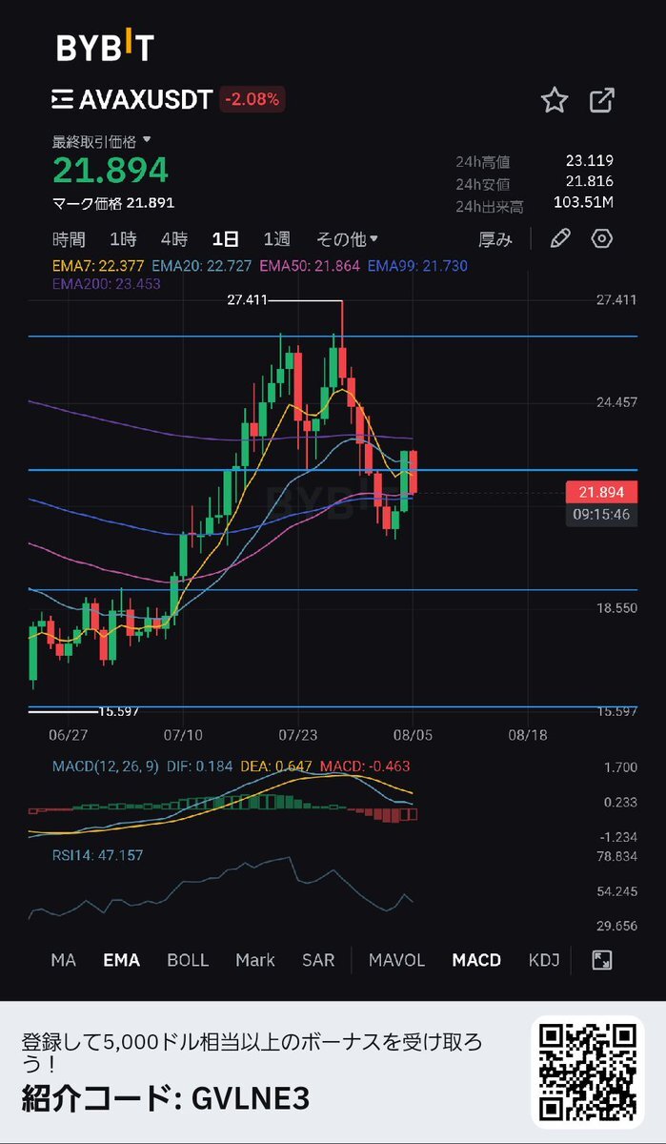This screenshot has width=666, height=1144.
Task: Click the EMA200: 23.453 legend
Action: click(x=107, y=284)
